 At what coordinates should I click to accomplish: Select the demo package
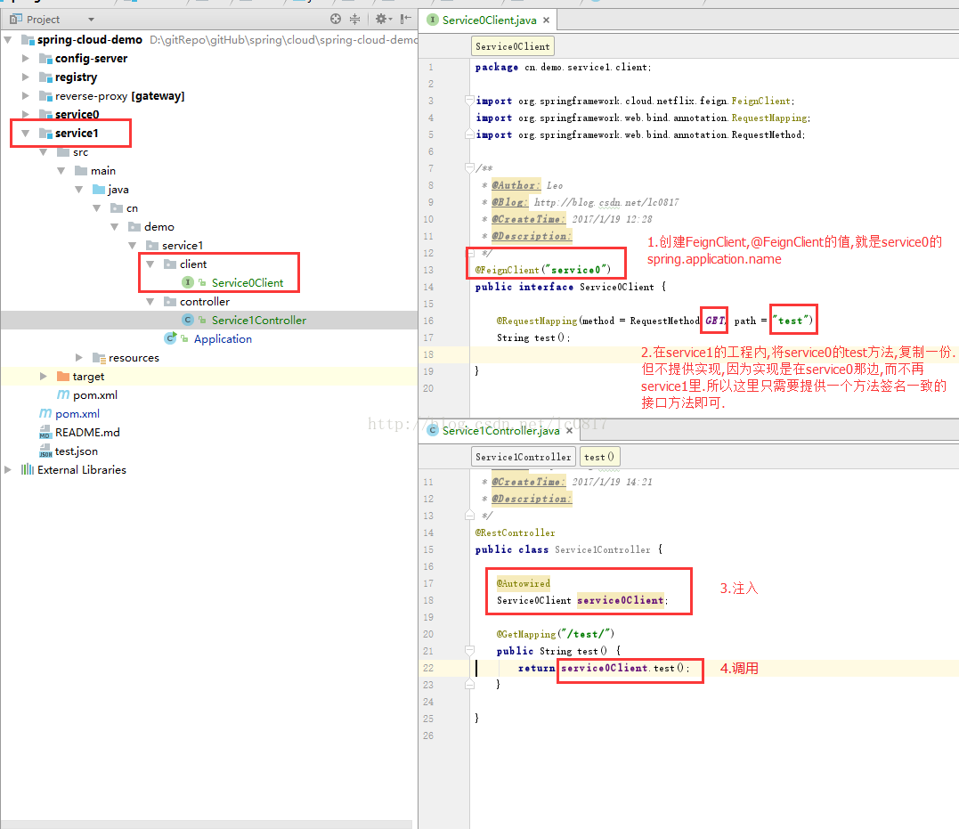click(x=159, y=227)
